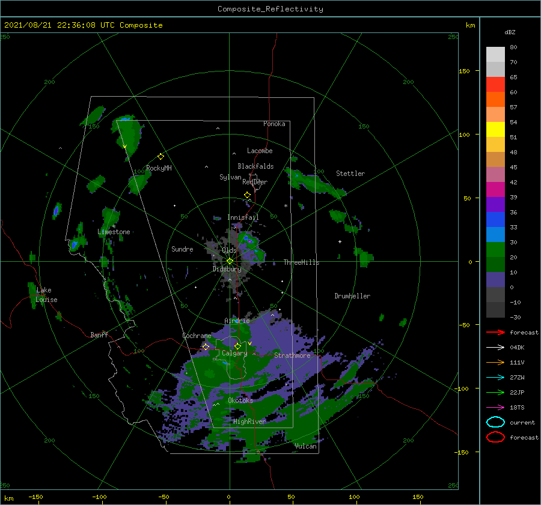541x505 pixels.
Task: Click the yellow diamond marker below Cochrane
Action: coord(206,346)
